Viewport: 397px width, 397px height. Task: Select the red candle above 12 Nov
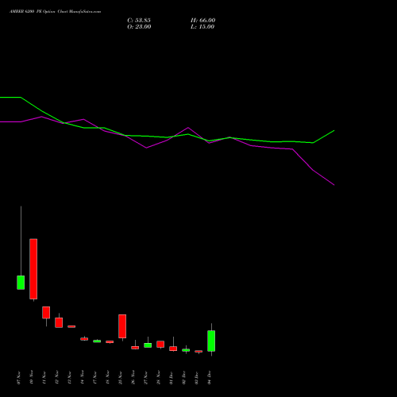(59, 322)
